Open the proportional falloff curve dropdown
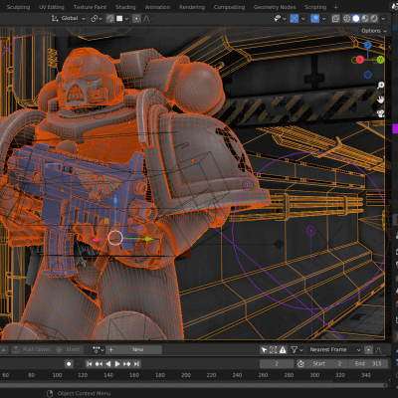The height and width of the screenshot is (398, 398). tap(148, 19)
